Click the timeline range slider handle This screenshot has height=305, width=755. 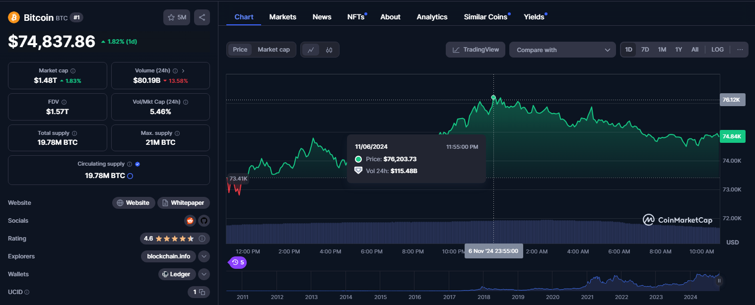[x=719, y=281]
